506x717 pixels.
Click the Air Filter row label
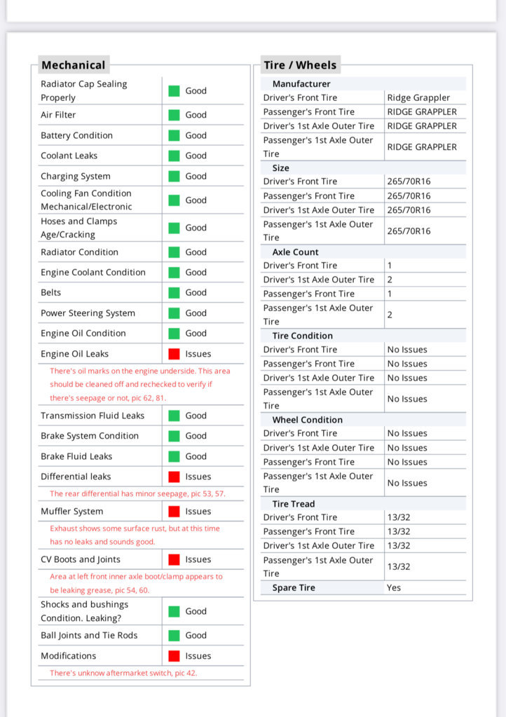[x=58, y=115]
